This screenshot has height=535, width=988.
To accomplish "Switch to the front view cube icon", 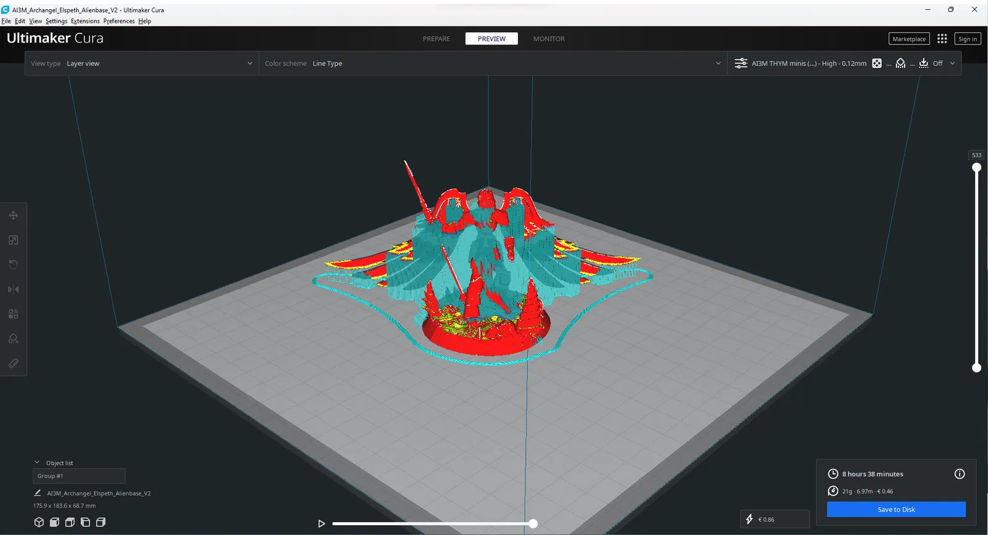I will click(54, 522).
